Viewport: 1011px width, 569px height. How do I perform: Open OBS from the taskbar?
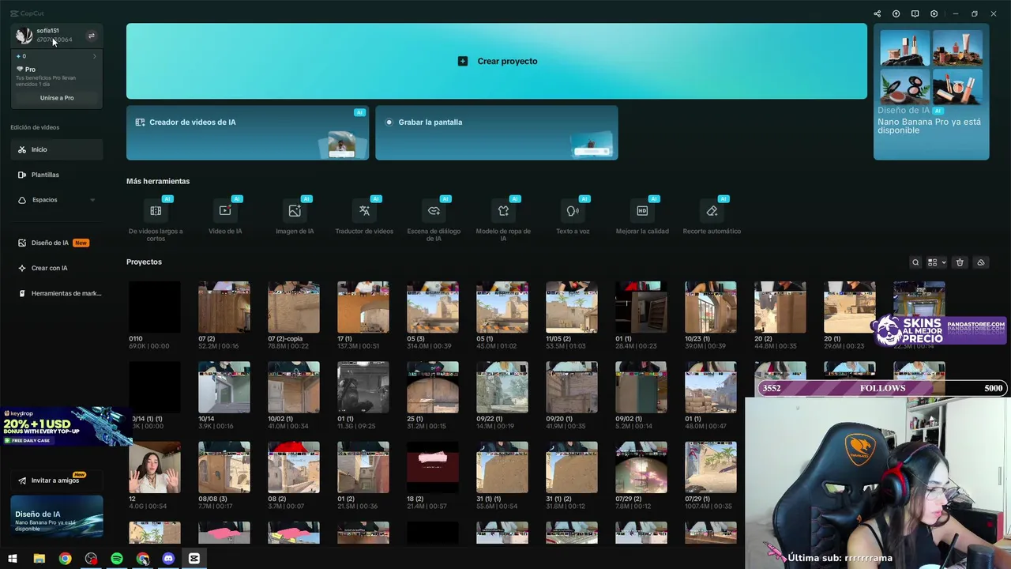91,559
